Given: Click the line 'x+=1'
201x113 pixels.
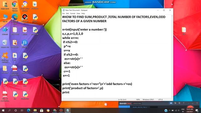Looking at the screenshot, I should point(66,76).
